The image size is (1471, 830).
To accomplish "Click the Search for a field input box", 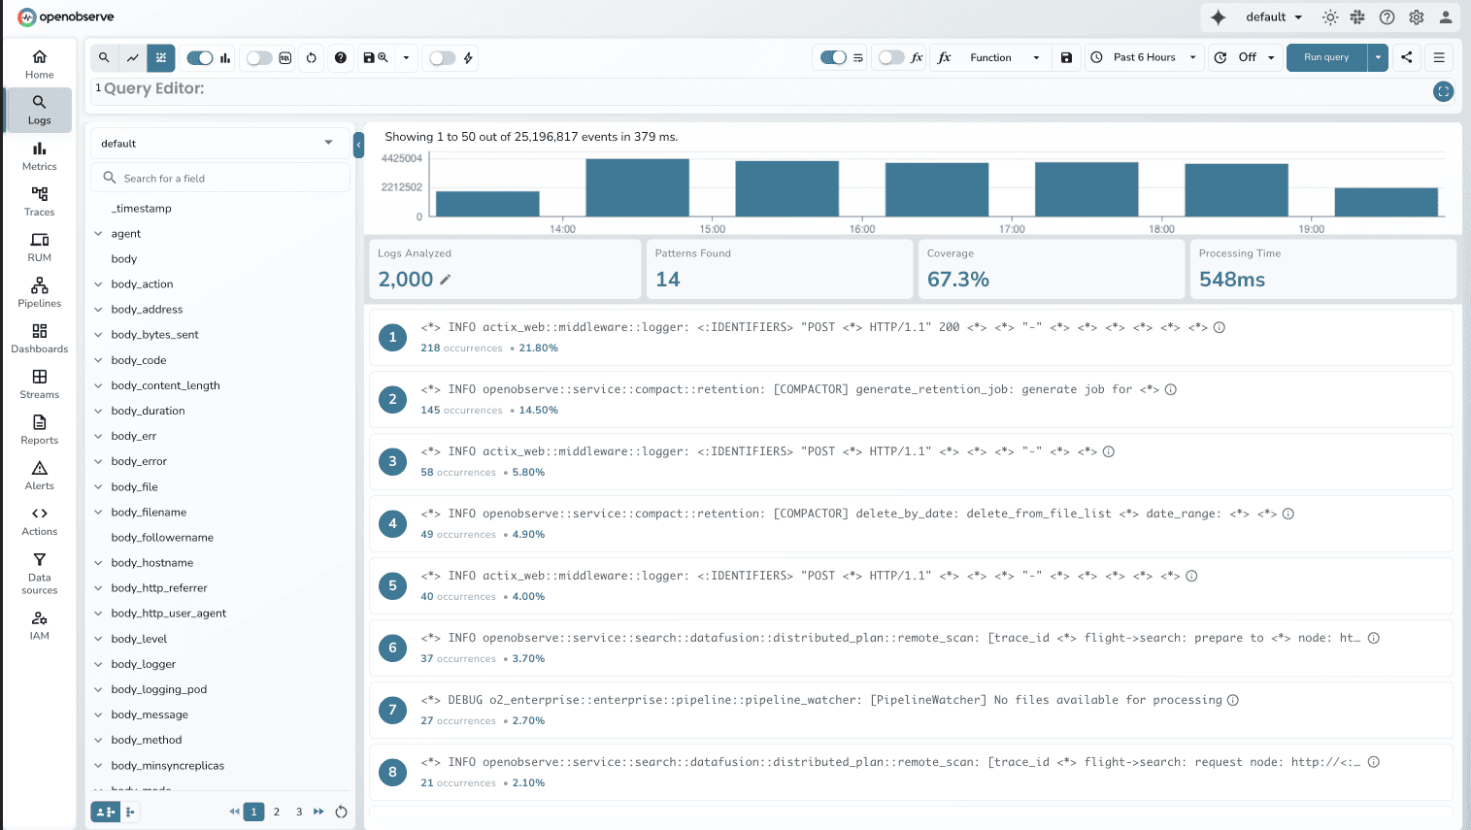I will point(220,177).
